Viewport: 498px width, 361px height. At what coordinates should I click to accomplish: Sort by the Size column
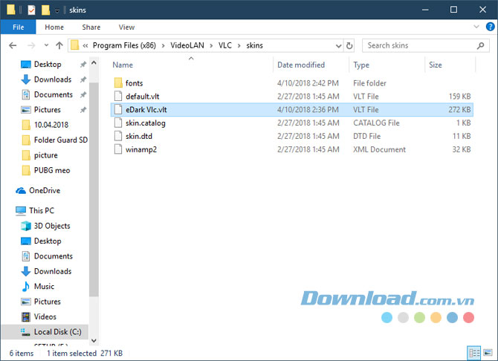(x=435, y=65)
